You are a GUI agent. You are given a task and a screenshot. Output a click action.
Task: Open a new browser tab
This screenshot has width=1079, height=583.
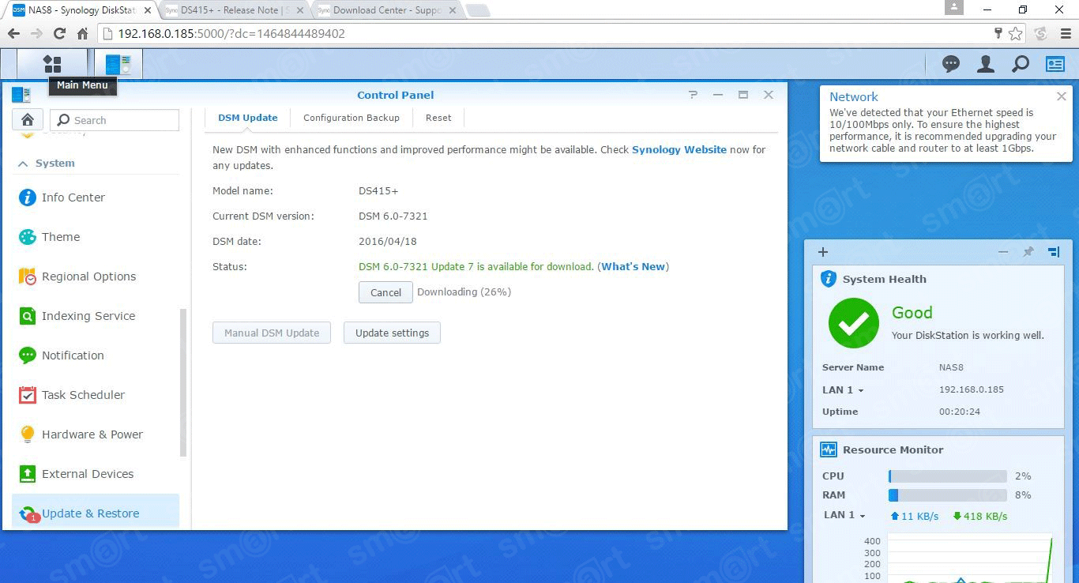click(x=477, y=10)
